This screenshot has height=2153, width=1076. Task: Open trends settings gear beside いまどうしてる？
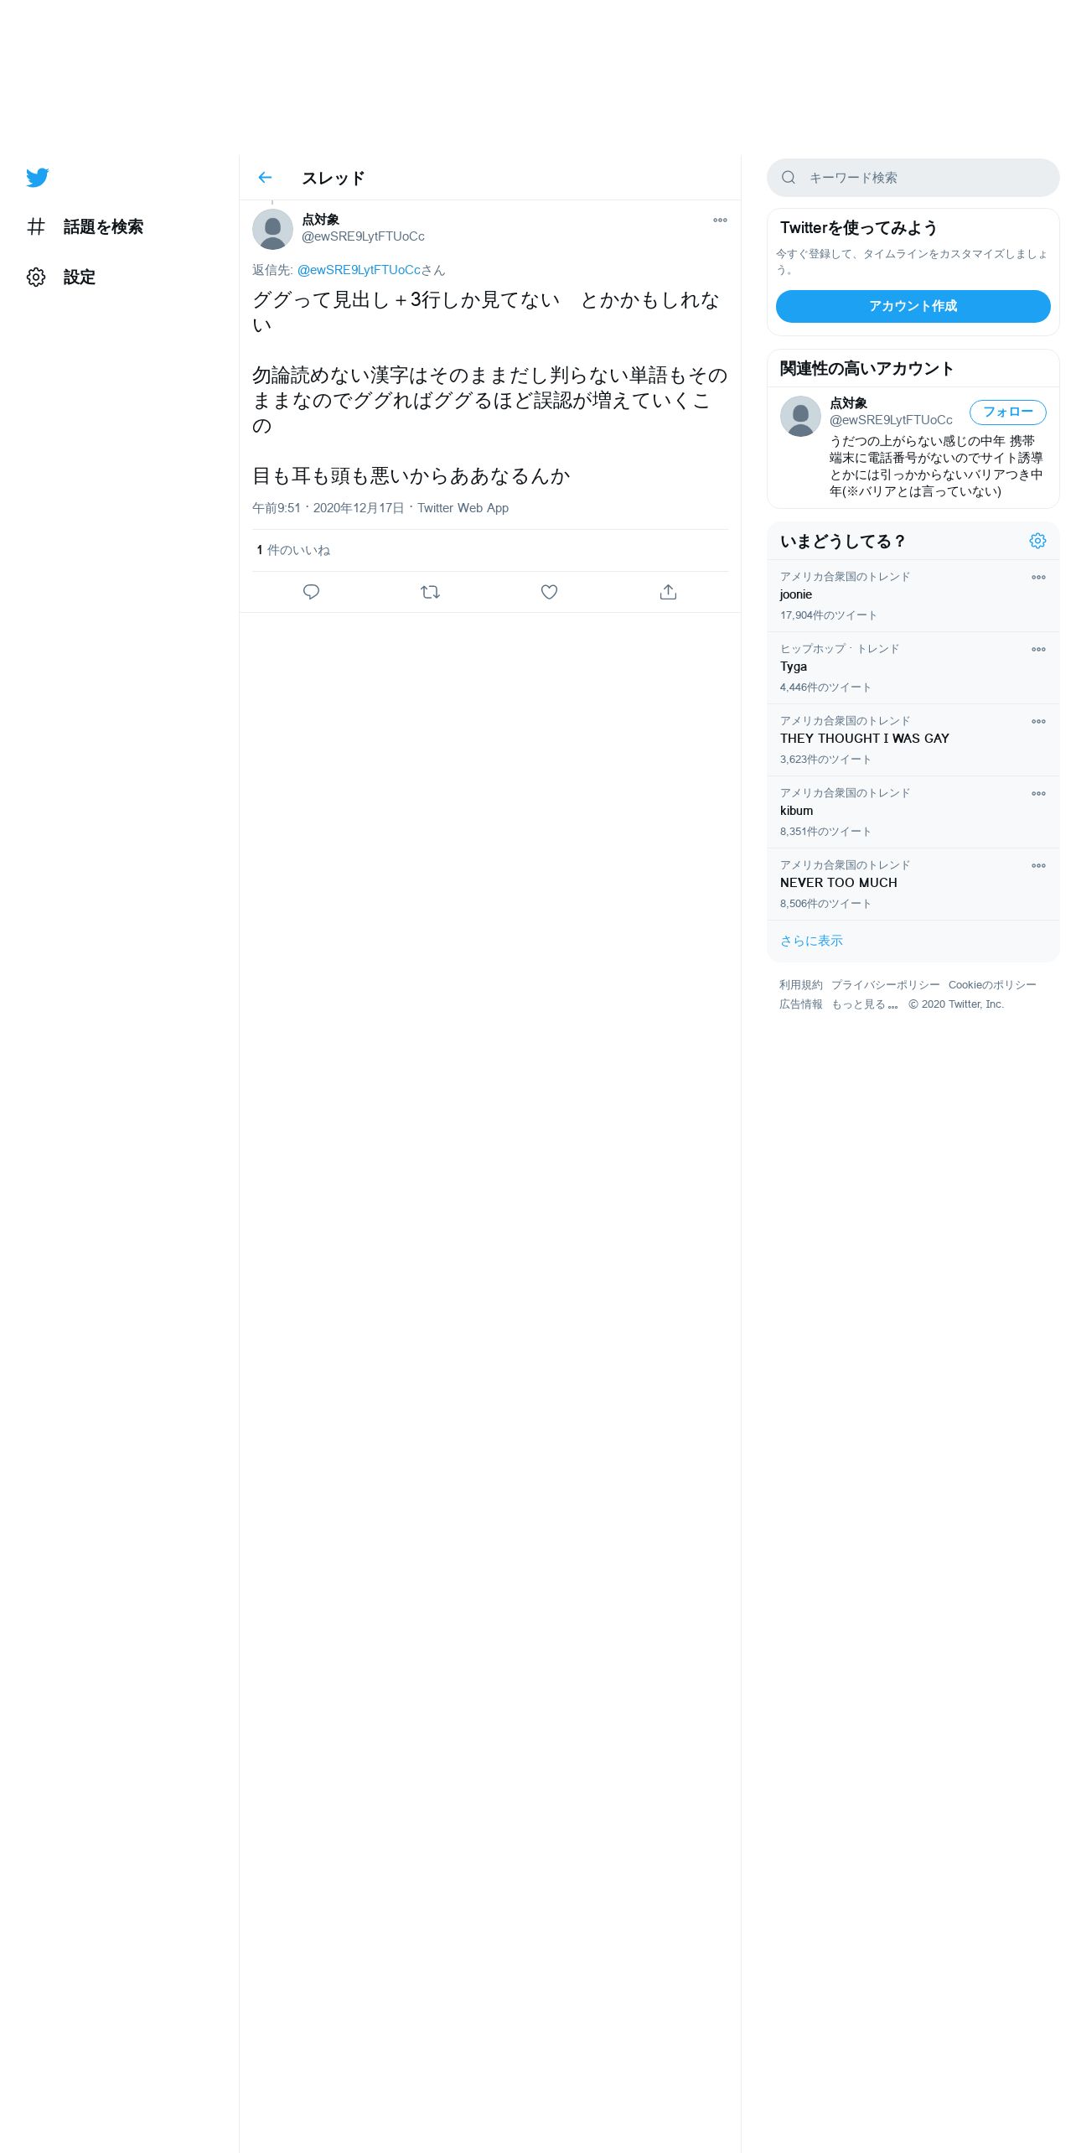(1037, 541)
